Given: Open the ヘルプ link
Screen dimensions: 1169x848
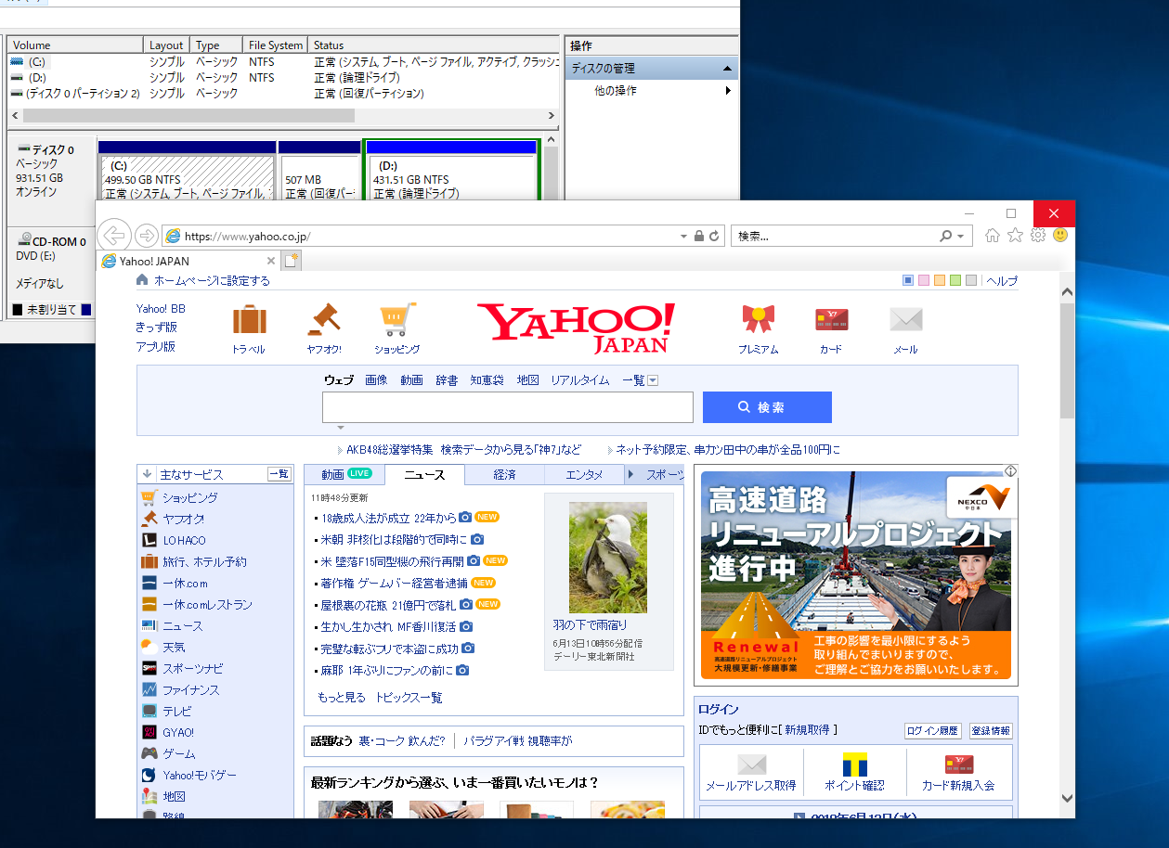Looking at the screenshot, I should 1002,281.
